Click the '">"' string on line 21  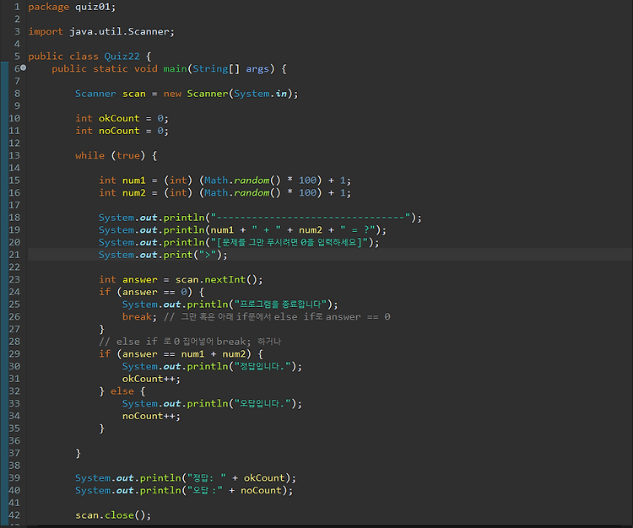tap(207, 255)
